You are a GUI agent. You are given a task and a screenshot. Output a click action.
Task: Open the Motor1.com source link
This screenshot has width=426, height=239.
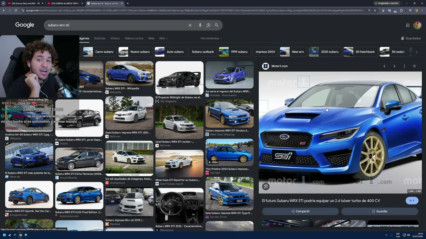280,66
